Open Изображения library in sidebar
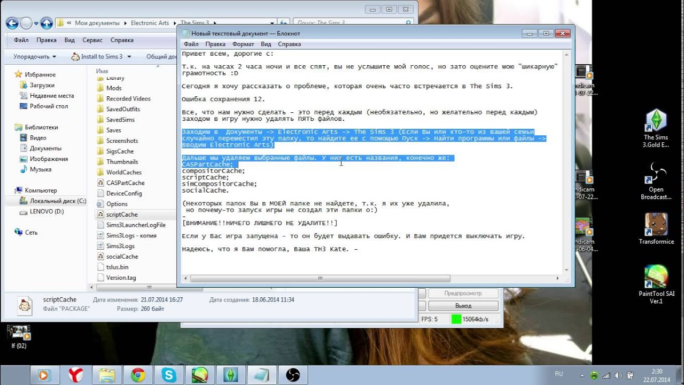Screen dimensions: 684x385 pyautogui.click(x=49, y=159)
